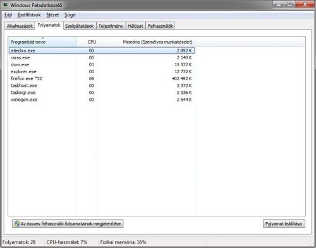Image resolution: width=316 pixels, height=248 pixels.
Task: Click sort arrow above Programkód neve
Action: [x=43, y=38]
